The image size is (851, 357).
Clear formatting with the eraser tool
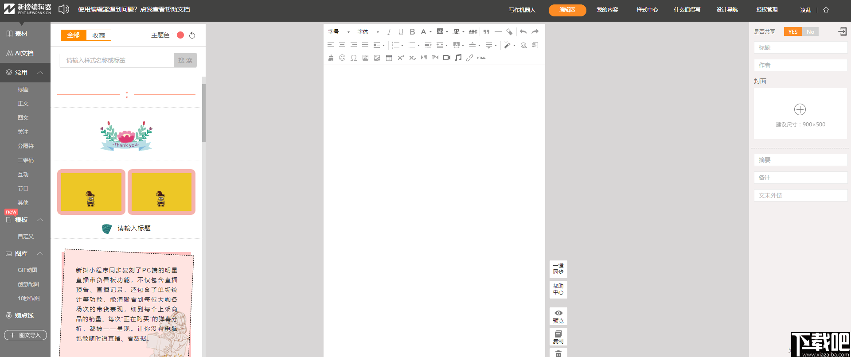pyautogui.click(x=509, y=32)
